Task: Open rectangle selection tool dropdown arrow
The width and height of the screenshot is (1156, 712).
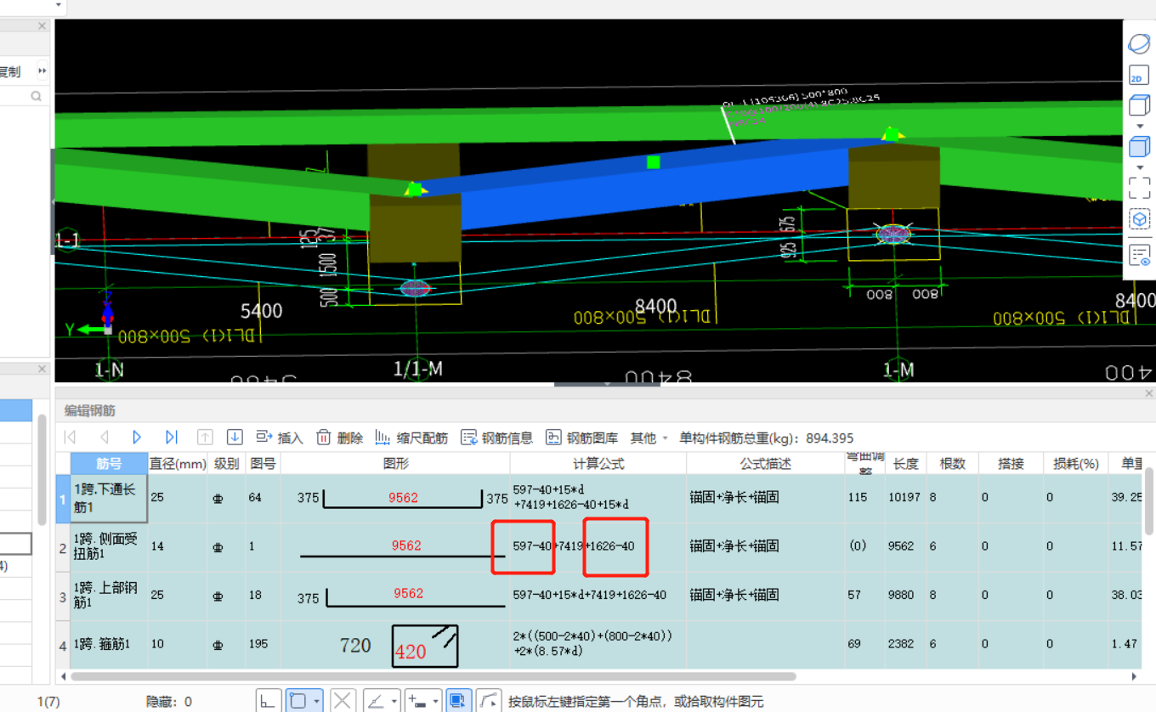Action: [x=317, y=702]
